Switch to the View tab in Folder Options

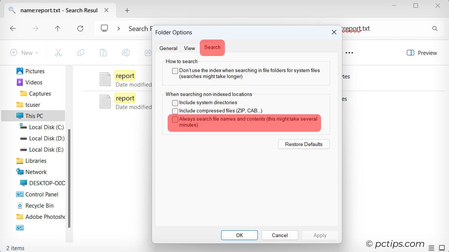point(189,48)
